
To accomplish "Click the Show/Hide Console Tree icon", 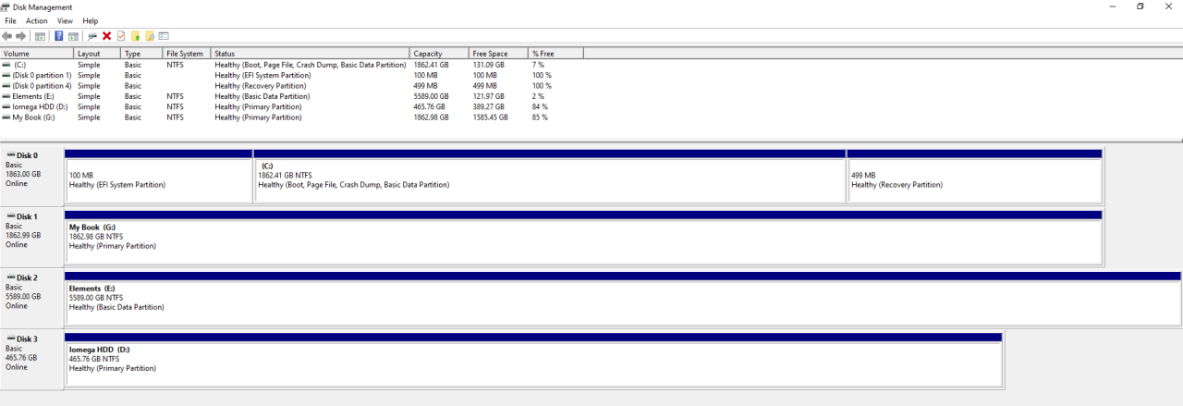I will coord(40,36).
